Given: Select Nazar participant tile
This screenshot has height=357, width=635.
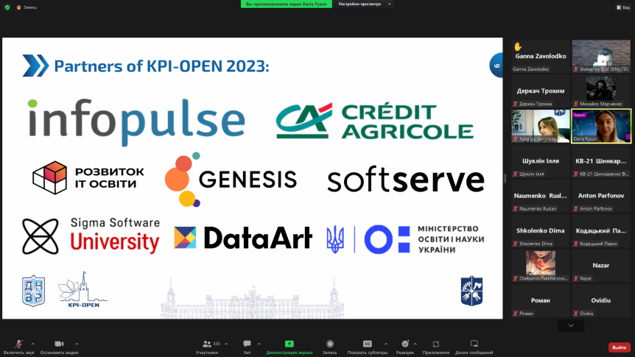Looking at the screenshot, I should point(601,266).
